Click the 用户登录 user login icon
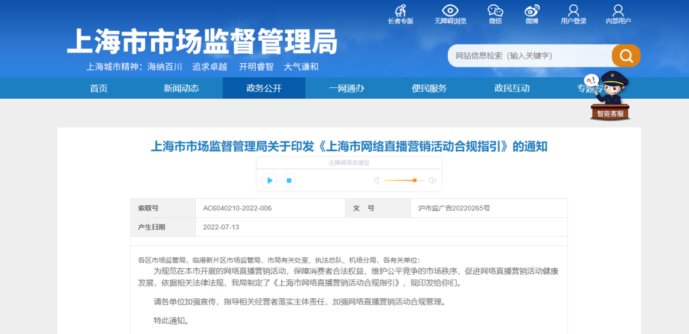 coord(574,11)
